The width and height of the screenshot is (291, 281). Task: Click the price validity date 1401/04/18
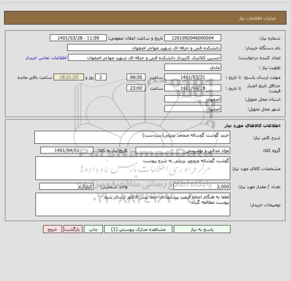coord(192,88)
